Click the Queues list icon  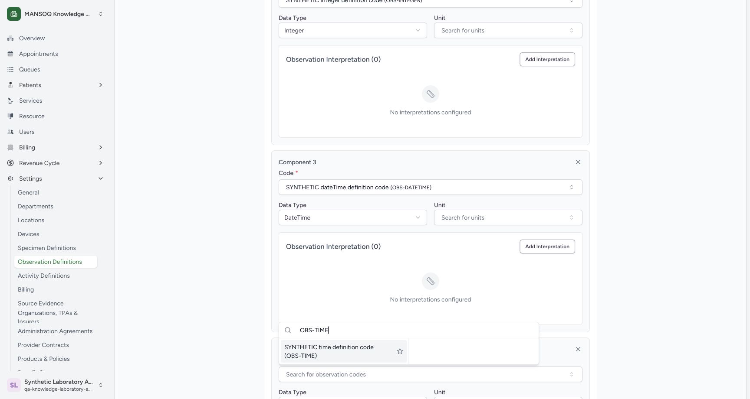click(x=10, y=69)
